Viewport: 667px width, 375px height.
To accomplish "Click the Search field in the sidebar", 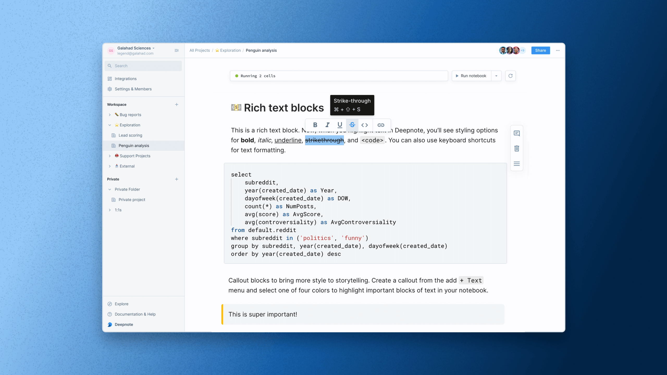I will pos(143,66).
